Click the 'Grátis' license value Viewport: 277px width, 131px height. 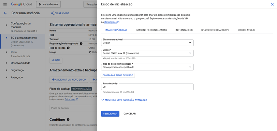[x=92, y=48]
